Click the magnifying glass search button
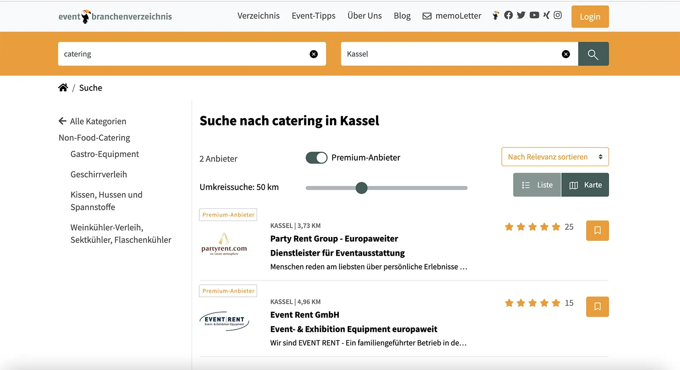 [x=593, y=54]
